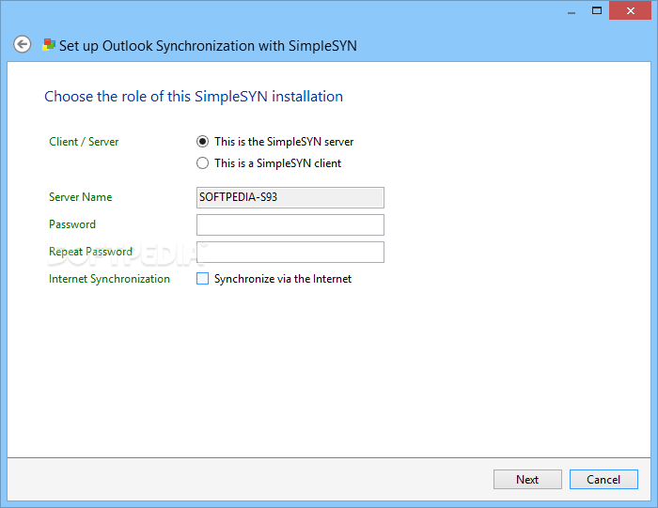Click the "Repeat Password" label
The width and height of the screenshot is (658, 508).
click(90, 252)
